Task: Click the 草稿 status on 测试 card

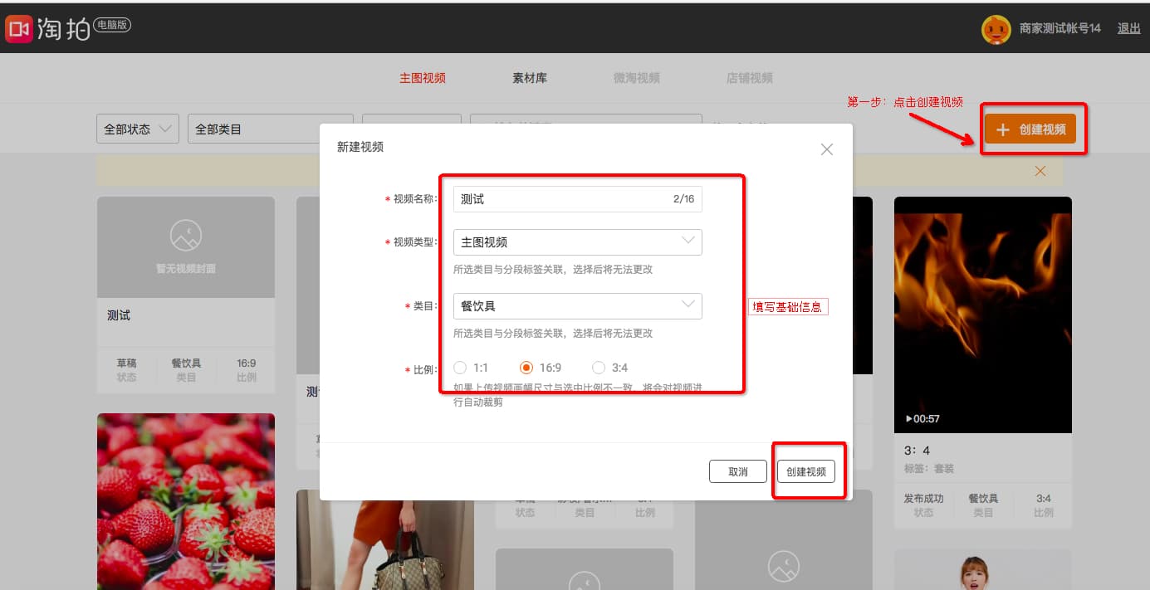Action: [x=127, y=363]
